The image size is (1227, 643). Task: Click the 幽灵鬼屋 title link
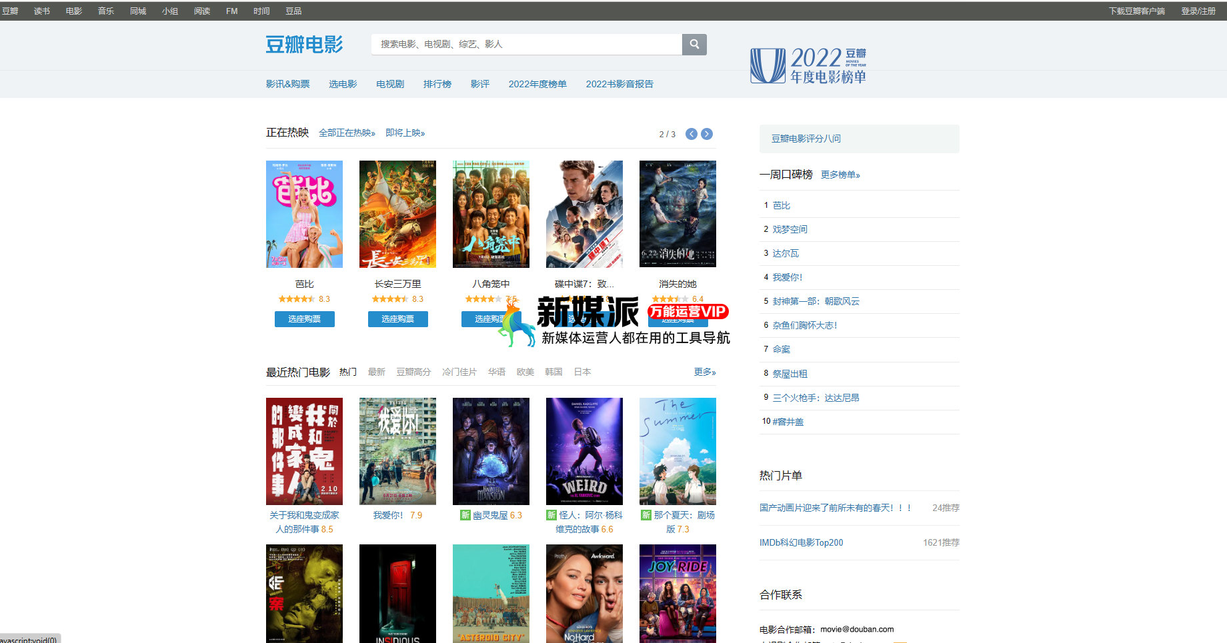pyautogui.click(x=490, y=515)
